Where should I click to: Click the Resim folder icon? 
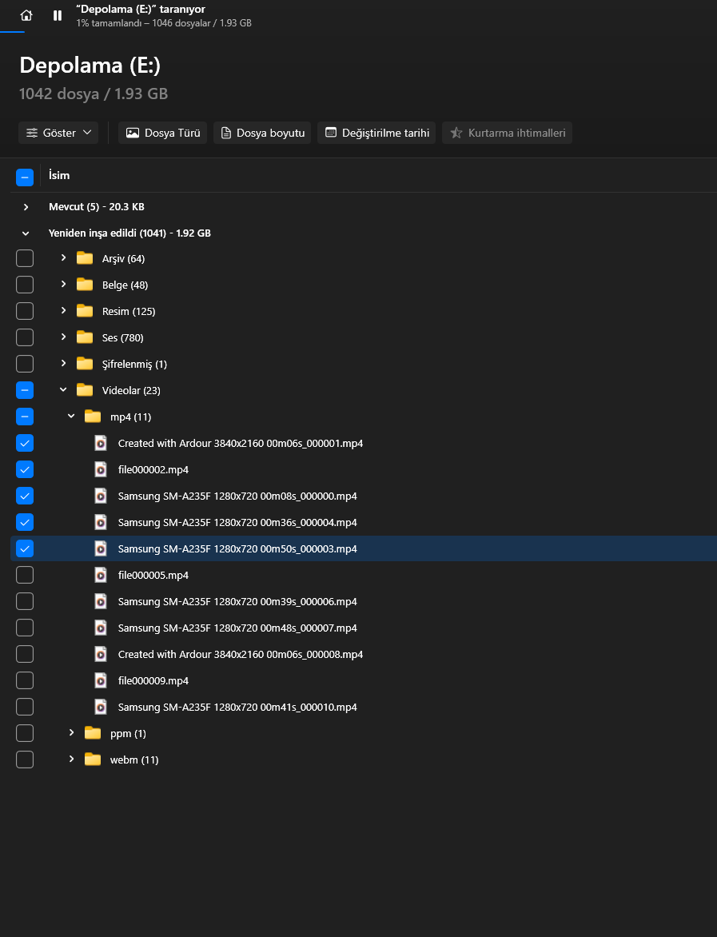pos(85,311)
